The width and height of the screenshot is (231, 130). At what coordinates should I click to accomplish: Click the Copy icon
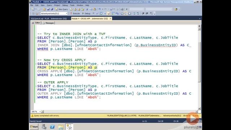pyautogui.click(x=91, y=9)
